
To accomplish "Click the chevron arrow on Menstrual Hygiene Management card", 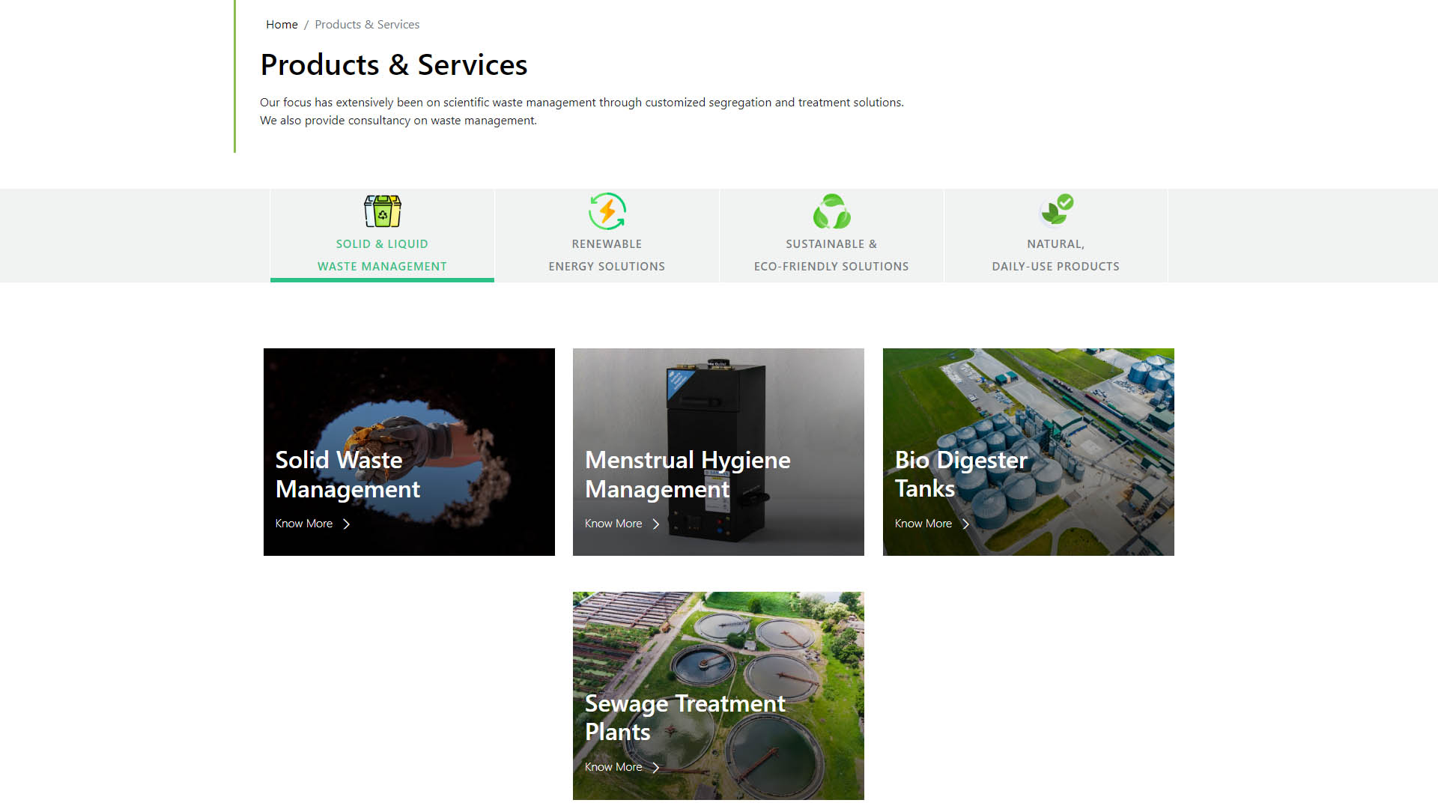I will pyautogui.click(x=656, y=524).
